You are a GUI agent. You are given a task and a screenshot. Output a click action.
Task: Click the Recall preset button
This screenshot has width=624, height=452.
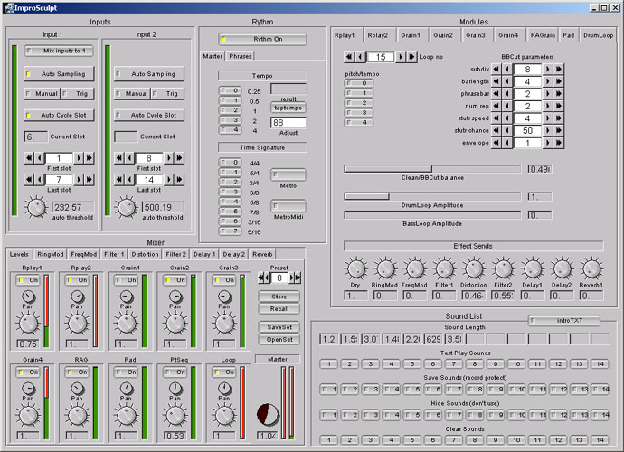click(279, 309)
